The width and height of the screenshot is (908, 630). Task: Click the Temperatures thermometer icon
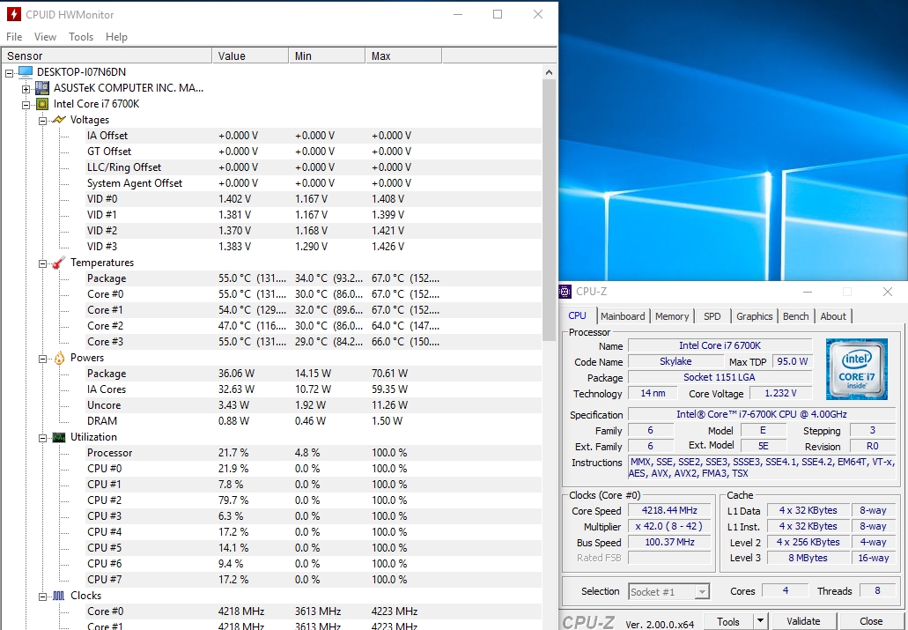click(x=59, y=263)
